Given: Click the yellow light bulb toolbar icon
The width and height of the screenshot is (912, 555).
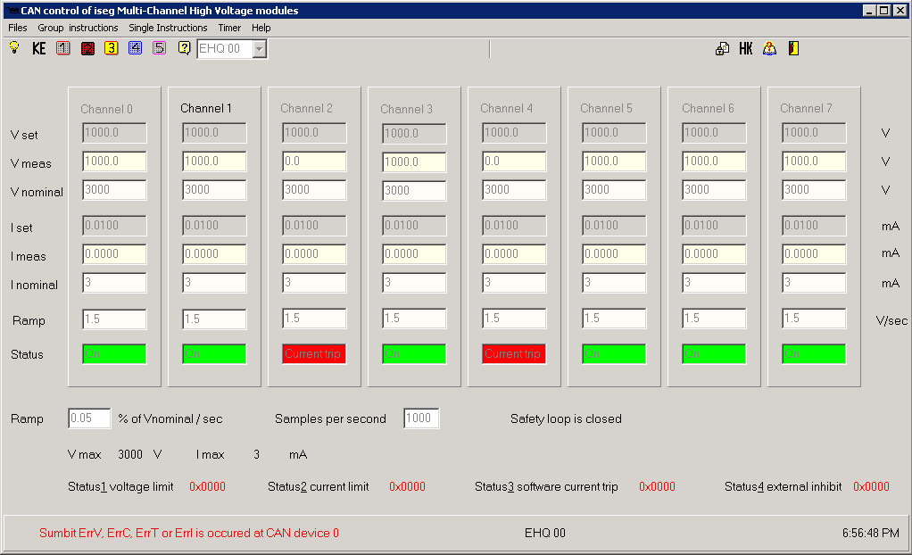Looking at the screenshot, I should (14, 47).
